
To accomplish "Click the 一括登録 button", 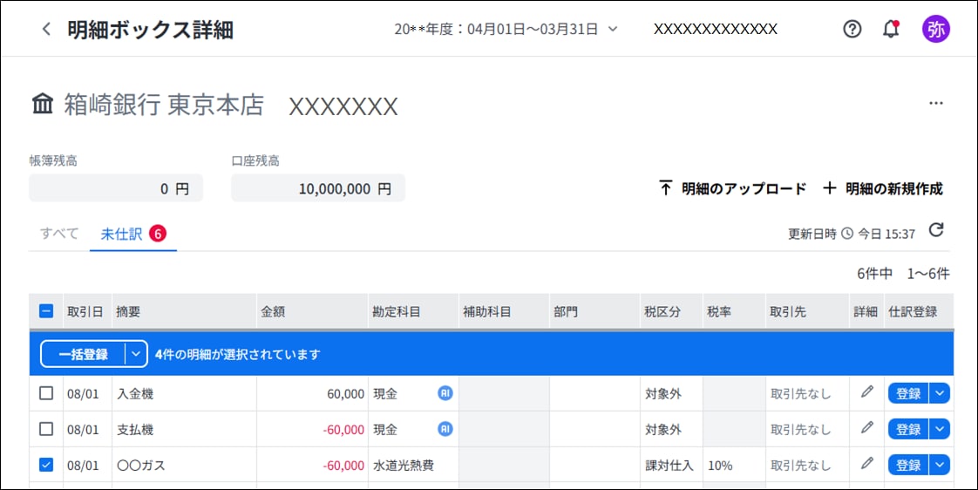I will 83,354.
